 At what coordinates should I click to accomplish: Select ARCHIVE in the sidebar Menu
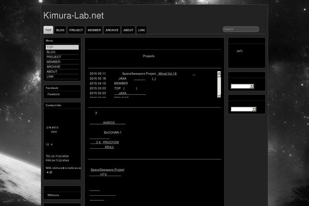coord(62,67)
